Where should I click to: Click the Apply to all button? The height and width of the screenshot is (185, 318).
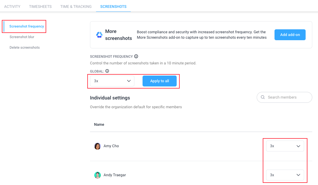pyautogui.click(x=160, y=81)
